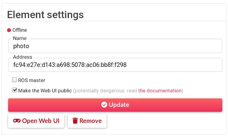Uncheck the Make the Web UI public checkbox
This screenshot has height=136, width=228.
[x=14, y=90]
